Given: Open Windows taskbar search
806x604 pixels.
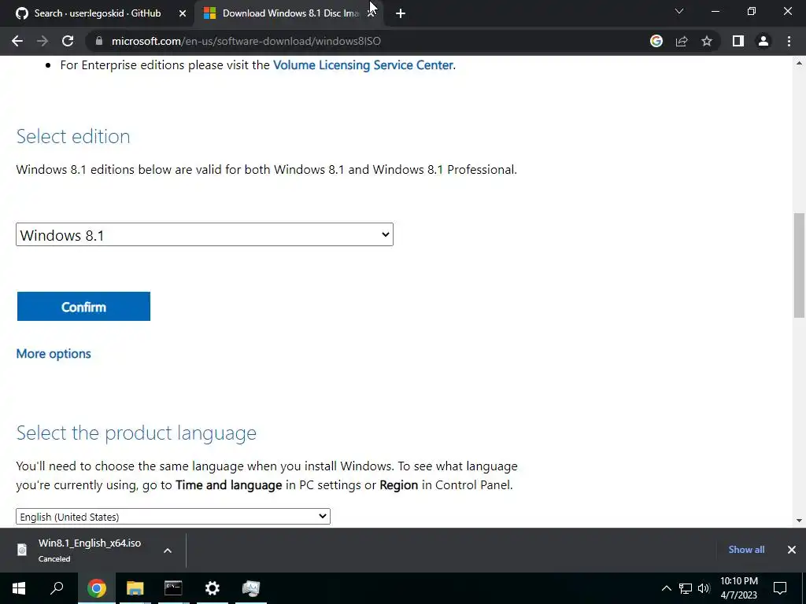Looking at the screenshot, I should click(x=57, y=588).
